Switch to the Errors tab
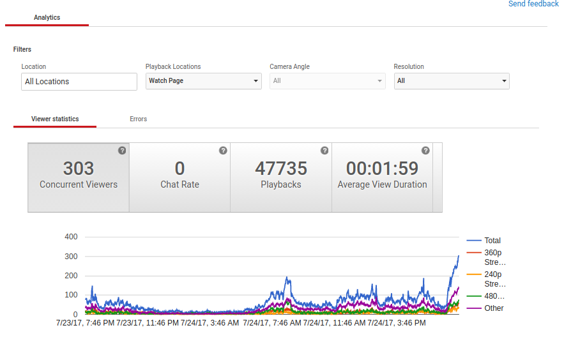564x360 pixels. tap(138, 119)
